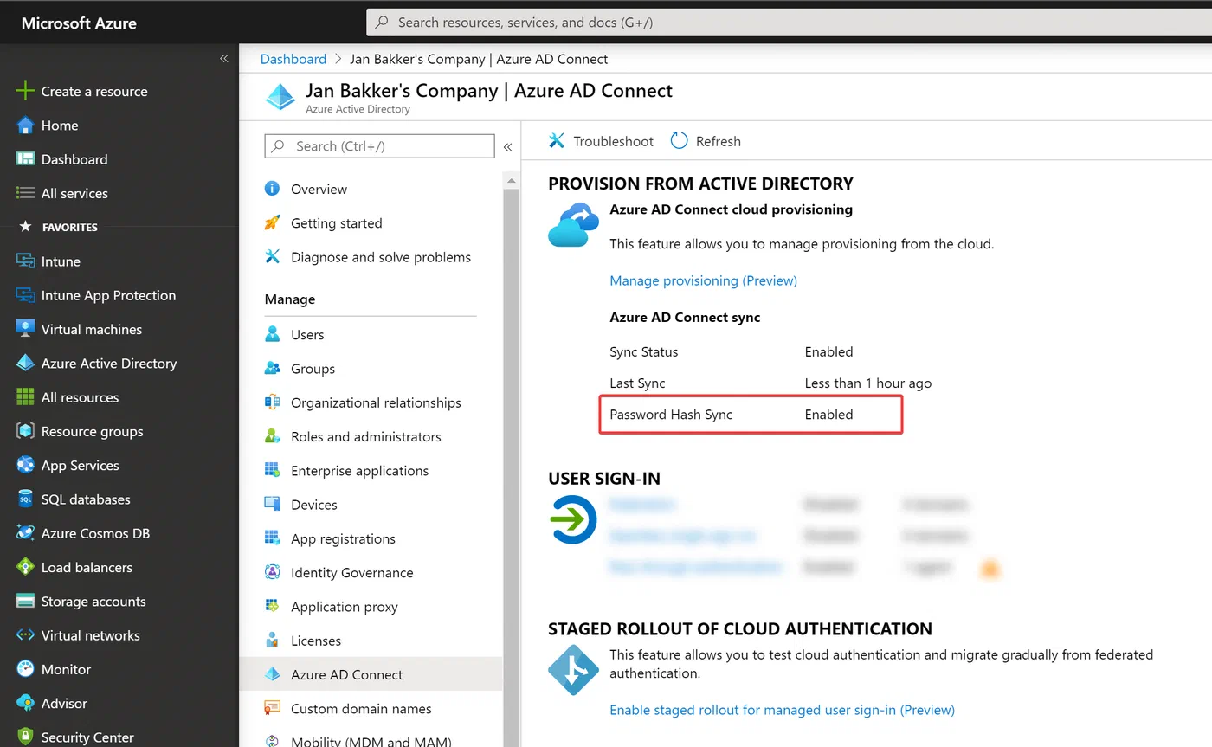Click the 'Password Hash Sync' label

pos(671,415)
